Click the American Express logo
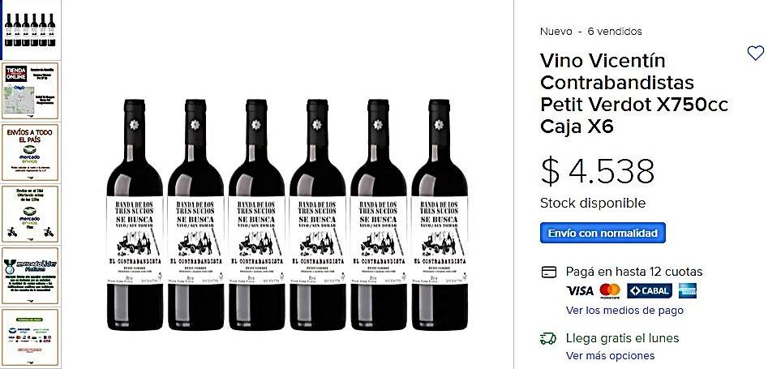The image size is (781, 369). tap(688, 291)
